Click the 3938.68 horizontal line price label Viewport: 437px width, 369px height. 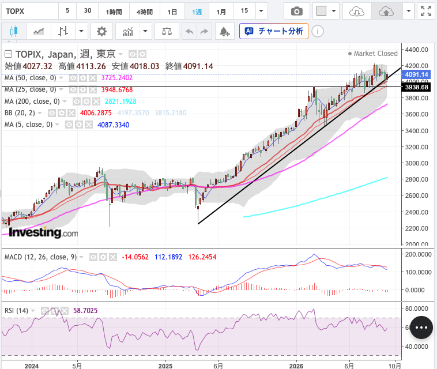click(416, 87)
